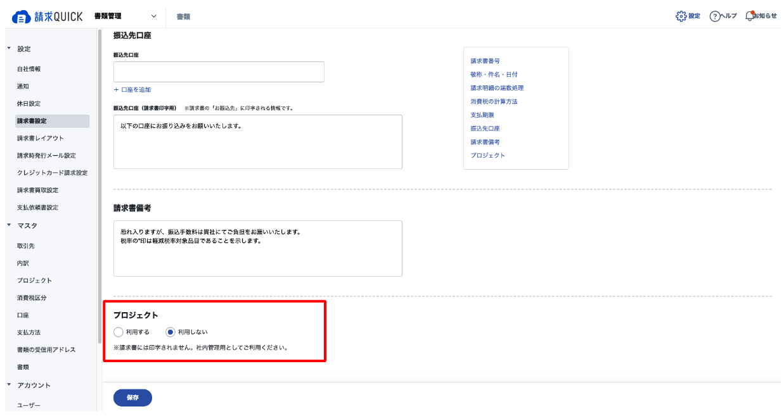Open 自社情報 in the sidebar
Viewport: 784px width, 416px height.
pos(29,69)
